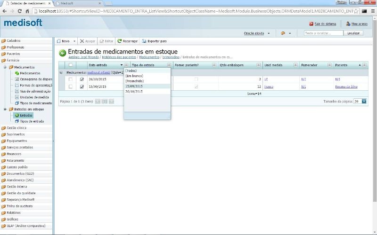Screen dimensions: 377x235
Task: Click the search text input field
Action: (x=324, y=33)
